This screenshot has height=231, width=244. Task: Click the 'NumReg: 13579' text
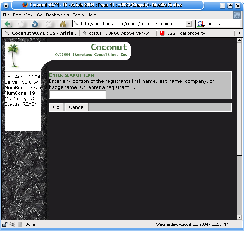coord(23,88)
